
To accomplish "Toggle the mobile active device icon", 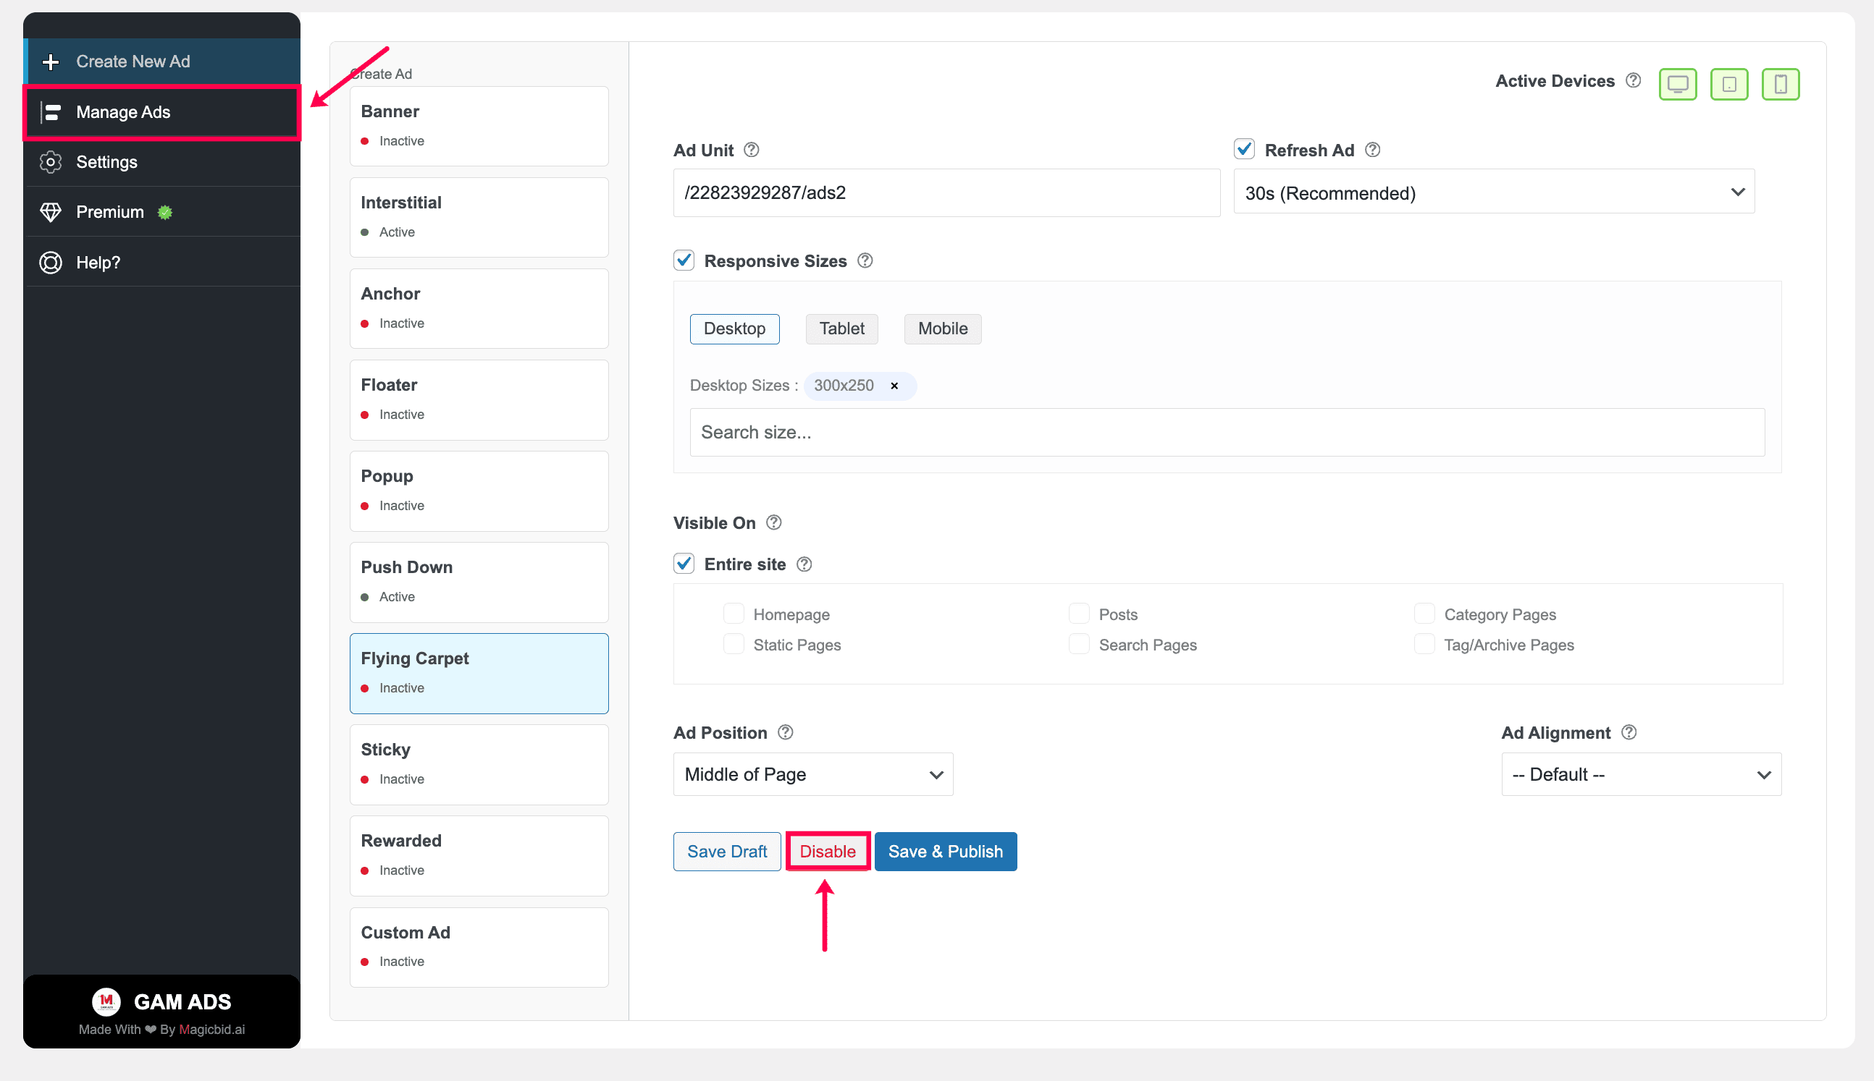I will point(1781,84).
